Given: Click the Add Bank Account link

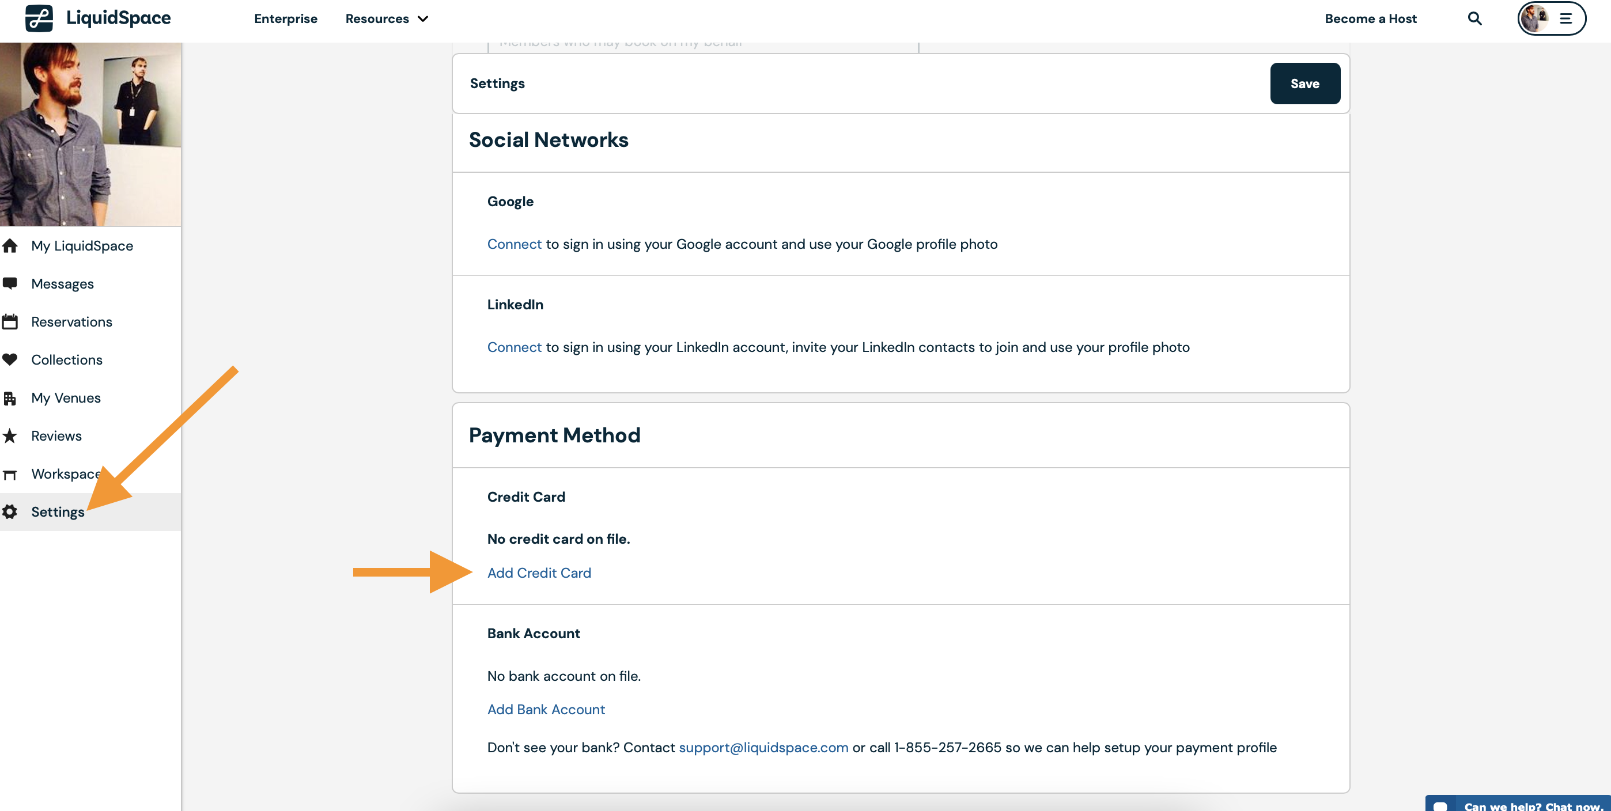Looking at the screenshot, I should click(x=545, y=709).
